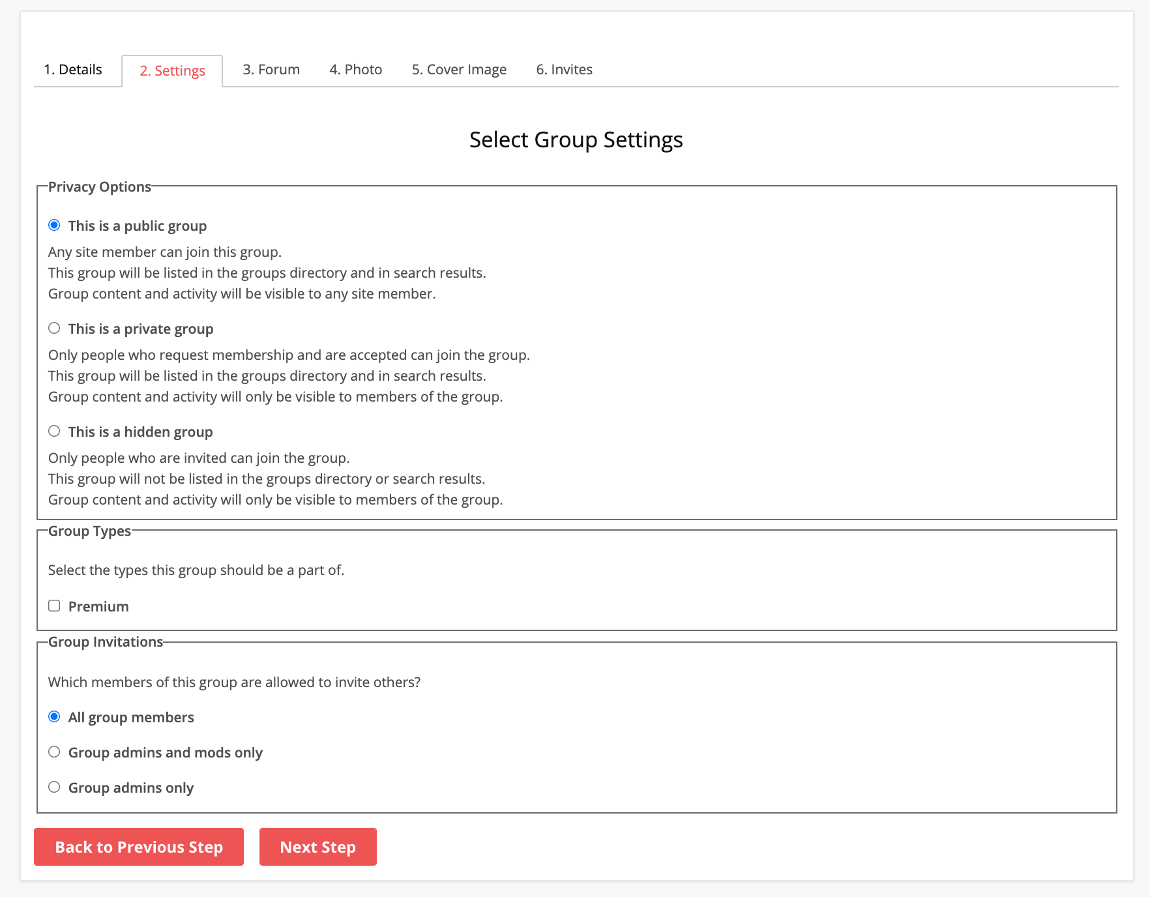The width and height of the screenshot is (1150, 897).
Task: Click the 'This is a private group' label
Action: click(141, 329)
